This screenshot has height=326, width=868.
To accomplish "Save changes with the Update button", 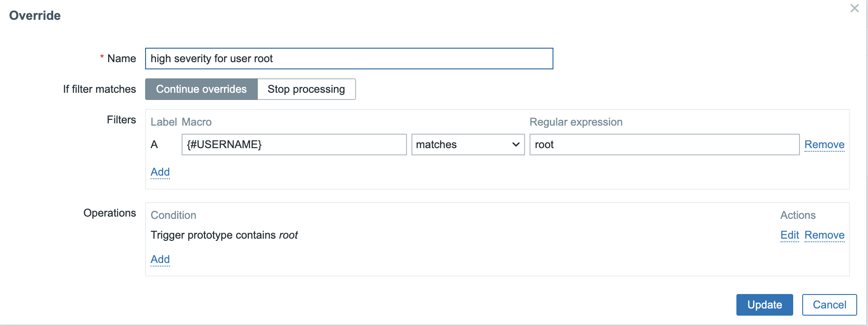I will click(x=764, y=305).
